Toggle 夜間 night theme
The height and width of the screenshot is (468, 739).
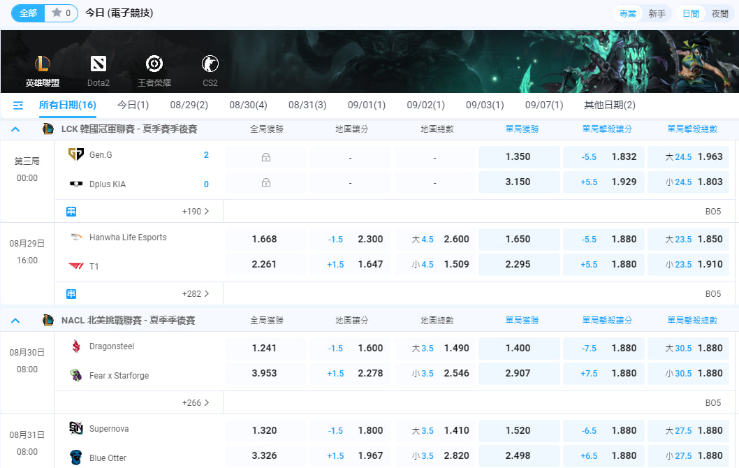pyautogui.click(x=719, y=14)
